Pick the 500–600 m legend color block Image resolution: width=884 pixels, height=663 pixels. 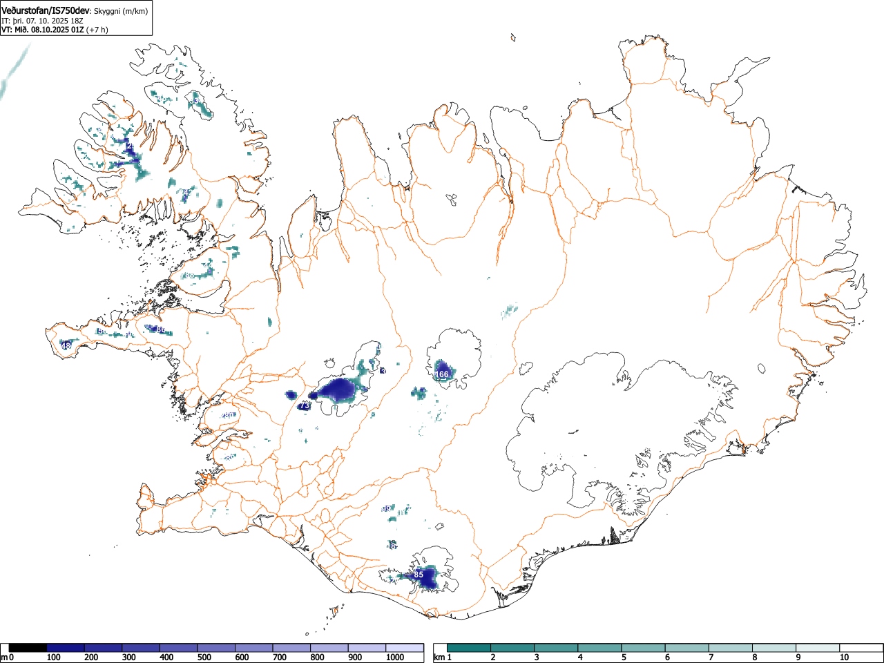(216, 648)
